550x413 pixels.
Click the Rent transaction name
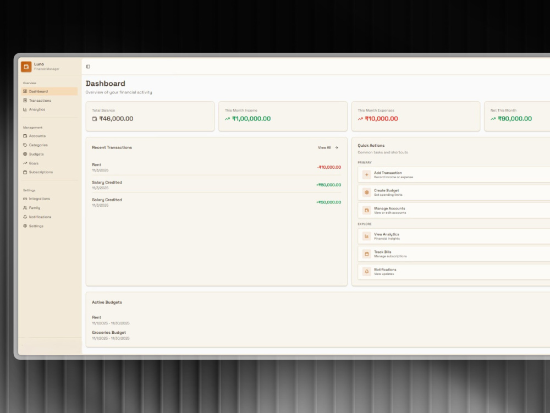click(x=96, y=165)
